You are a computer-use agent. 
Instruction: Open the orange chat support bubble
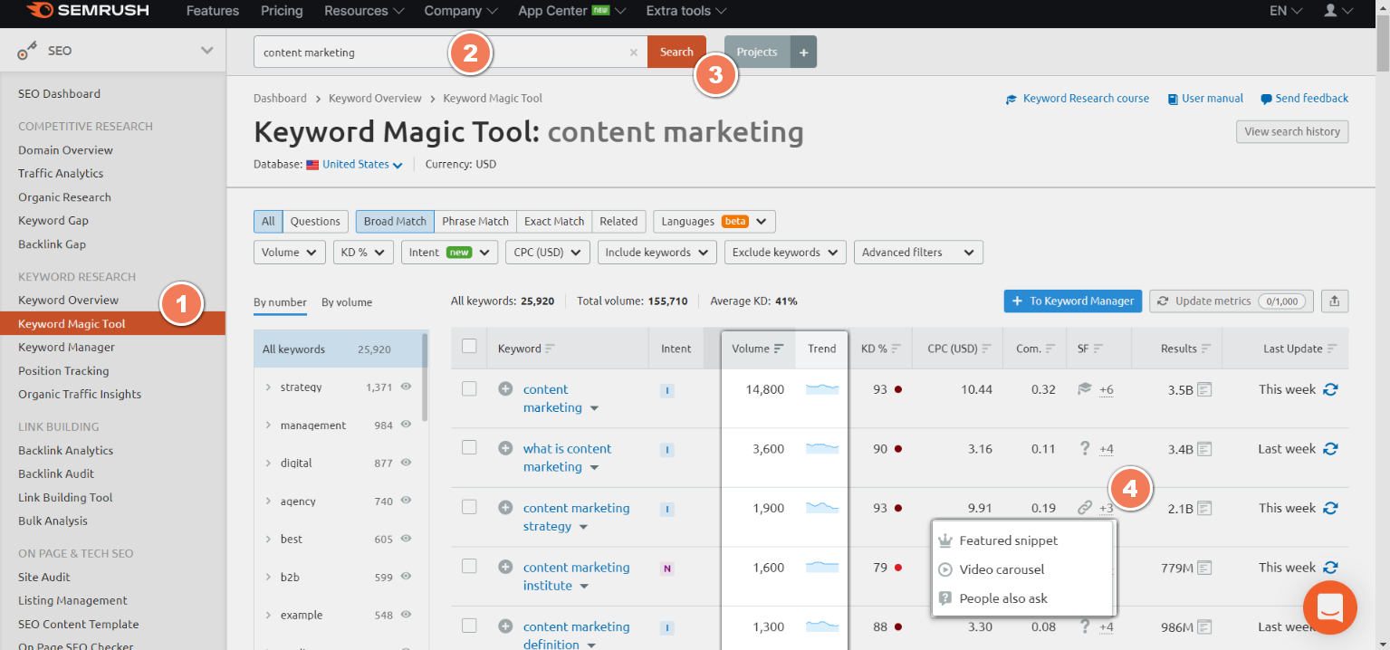point(1329,607)
